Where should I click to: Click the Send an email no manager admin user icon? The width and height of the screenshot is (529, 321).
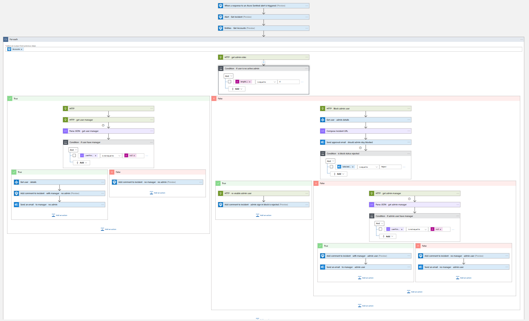coord(420,267)
